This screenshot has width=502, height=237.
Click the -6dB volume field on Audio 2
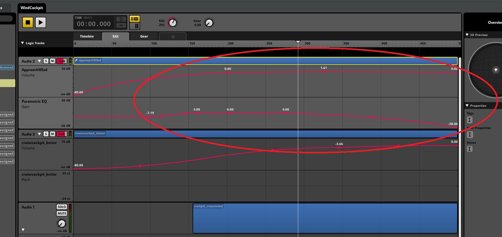[x=61, y=61]
